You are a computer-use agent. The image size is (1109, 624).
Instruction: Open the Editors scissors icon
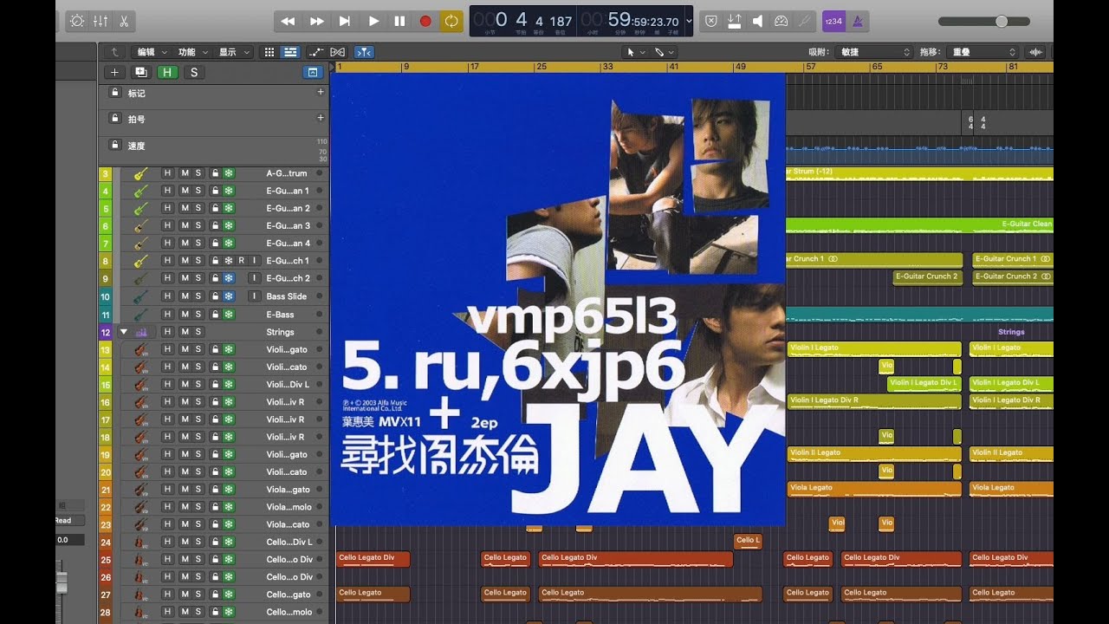coord(124,21)
